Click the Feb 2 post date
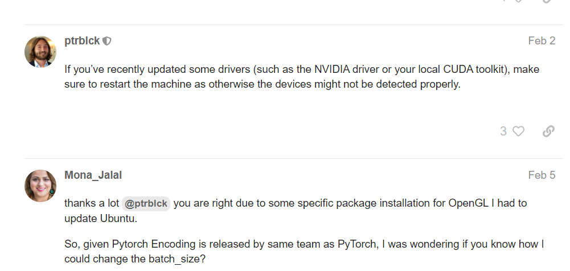This screenshot has height=271, width=570. tap(542, 41)
